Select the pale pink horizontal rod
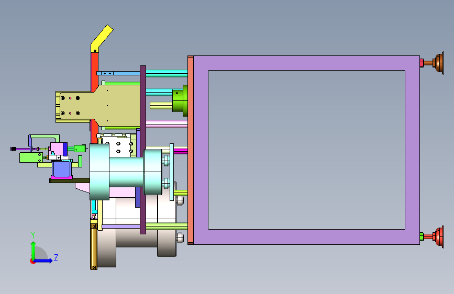The height and width of the screenshot is (294, 454). point(167,124)
